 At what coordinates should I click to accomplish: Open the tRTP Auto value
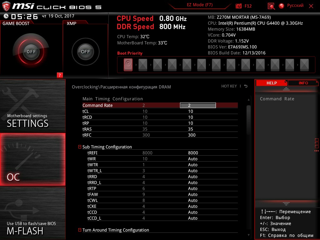[x=192, y=188]
